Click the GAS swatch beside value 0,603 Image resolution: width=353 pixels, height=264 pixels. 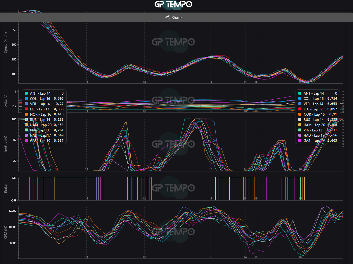click(x=300, y=141)
